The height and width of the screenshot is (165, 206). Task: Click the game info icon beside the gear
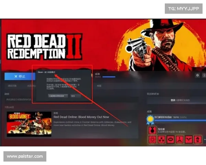point(204,75)
